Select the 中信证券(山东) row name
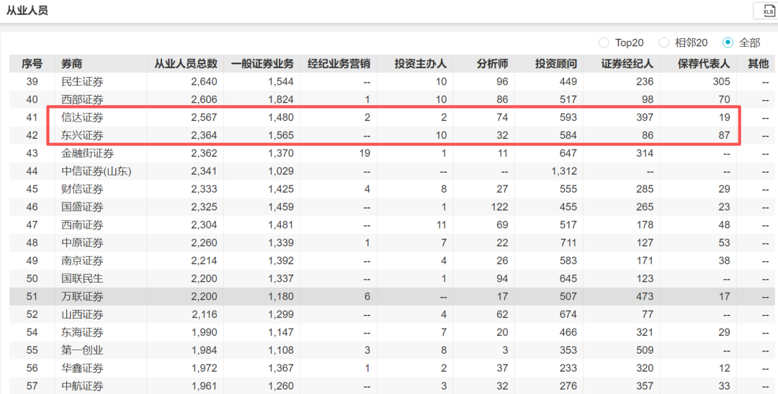Screen dimensions: 778x394 click(97, 171)
